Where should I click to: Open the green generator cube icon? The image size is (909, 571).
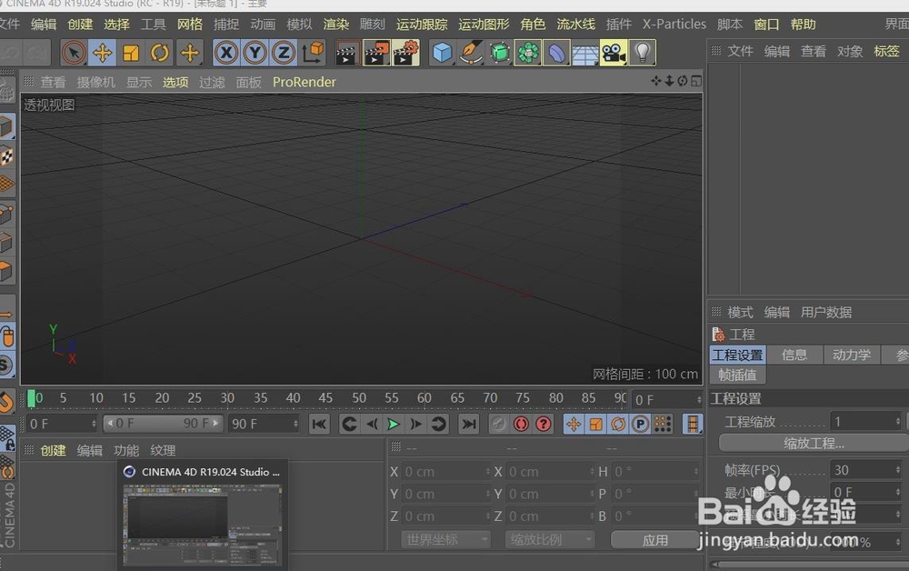[499, 54]
